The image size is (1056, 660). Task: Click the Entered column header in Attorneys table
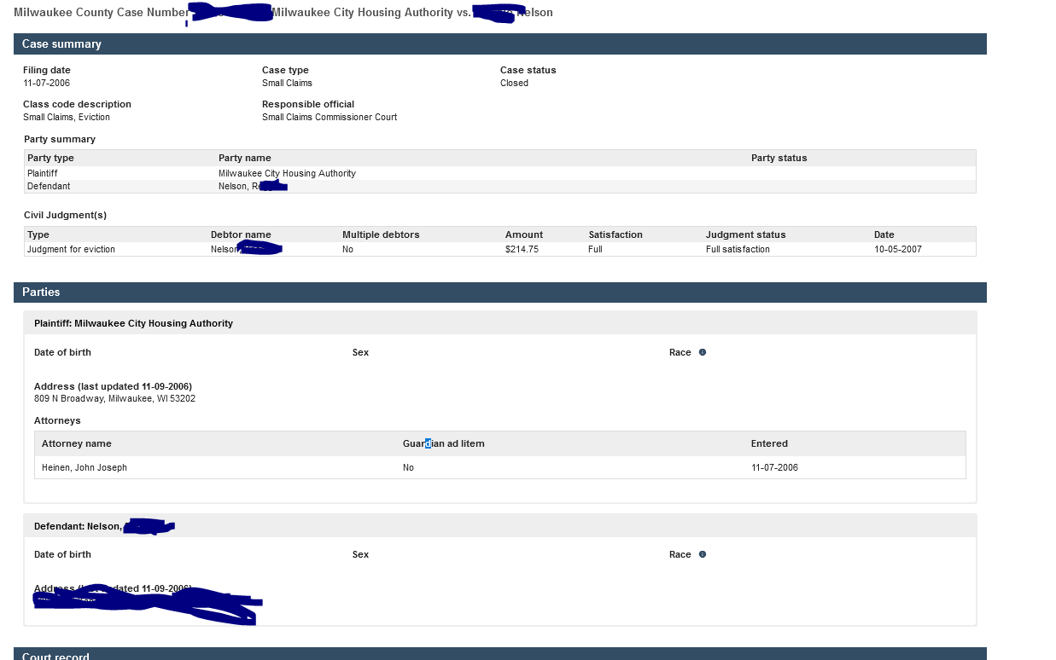(x=769, y=443)
